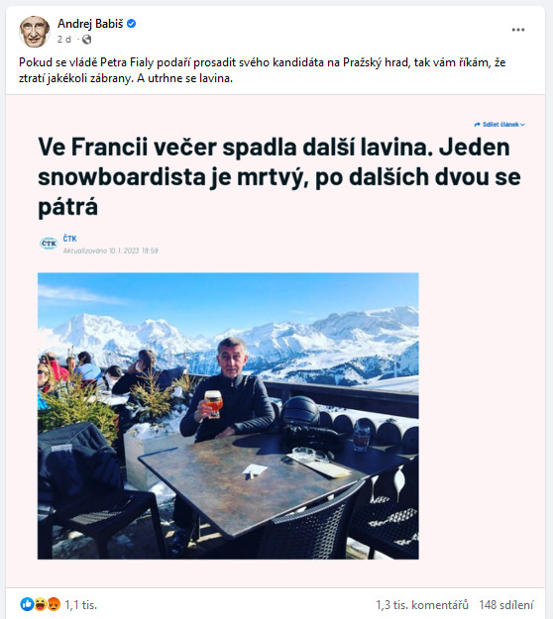This screenshot has height=619, width=553.
Task: Click the blue verified badge icon
Action: [x=132, y=24]
